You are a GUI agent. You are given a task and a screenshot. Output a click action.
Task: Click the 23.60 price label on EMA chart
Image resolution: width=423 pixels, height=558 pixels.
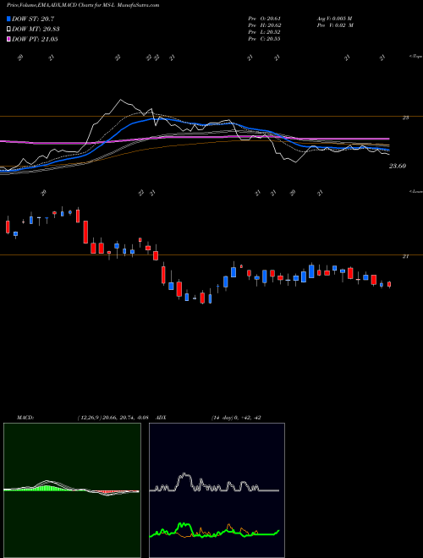coord(398,166)
